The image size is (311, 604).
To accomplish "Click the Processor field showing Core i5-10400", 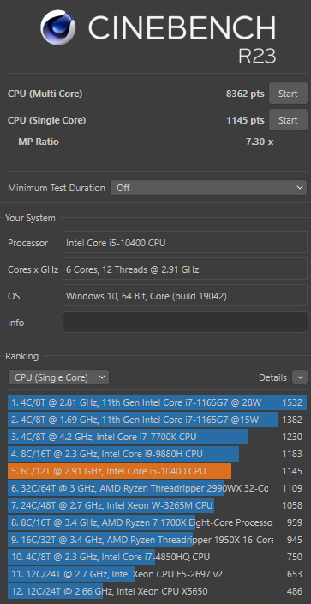I will [x=185, y=243].
